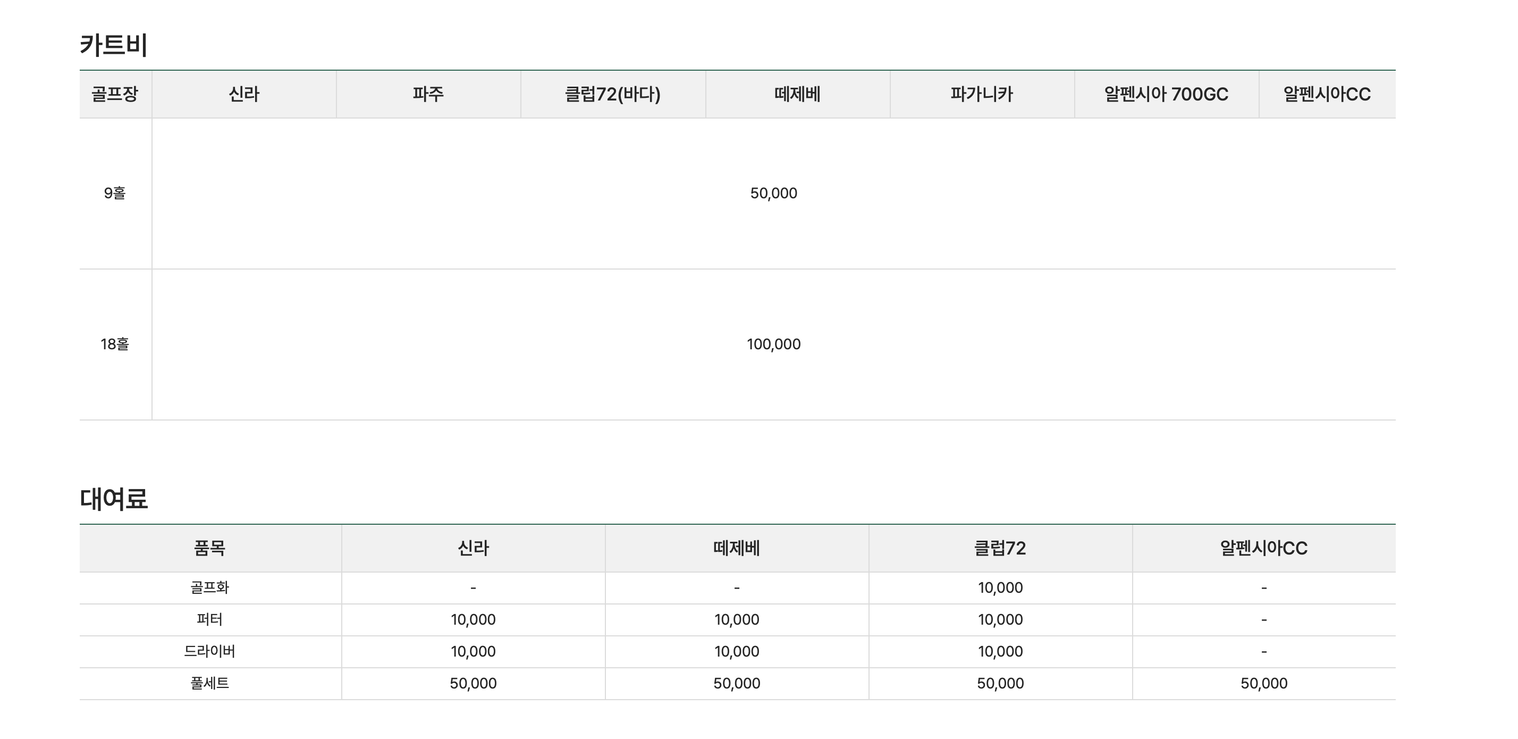Select the 퍼터 rental row label

click(210, 619)
